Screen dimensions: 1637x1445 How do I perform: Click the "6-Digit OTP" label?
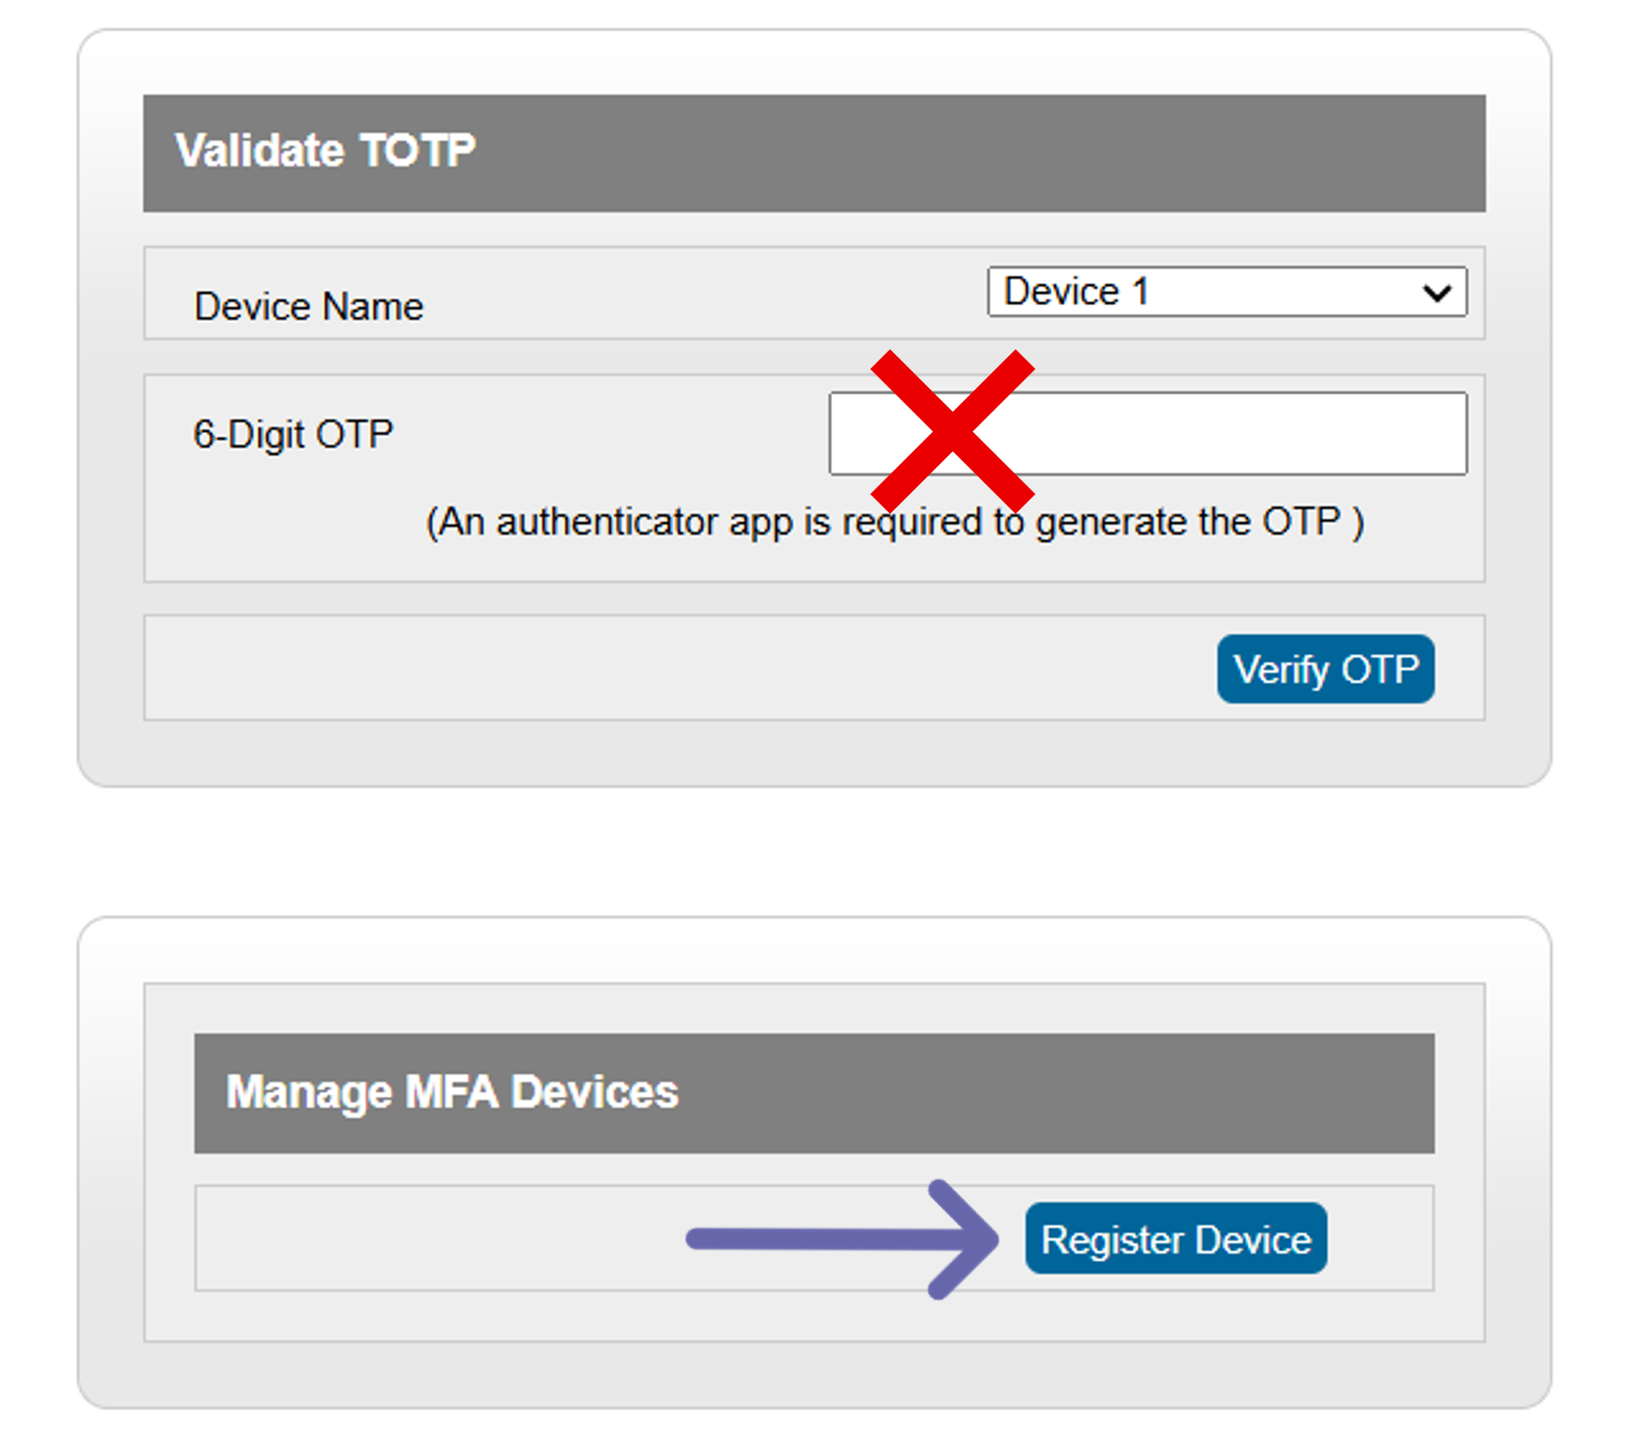(x=293, y=434)
